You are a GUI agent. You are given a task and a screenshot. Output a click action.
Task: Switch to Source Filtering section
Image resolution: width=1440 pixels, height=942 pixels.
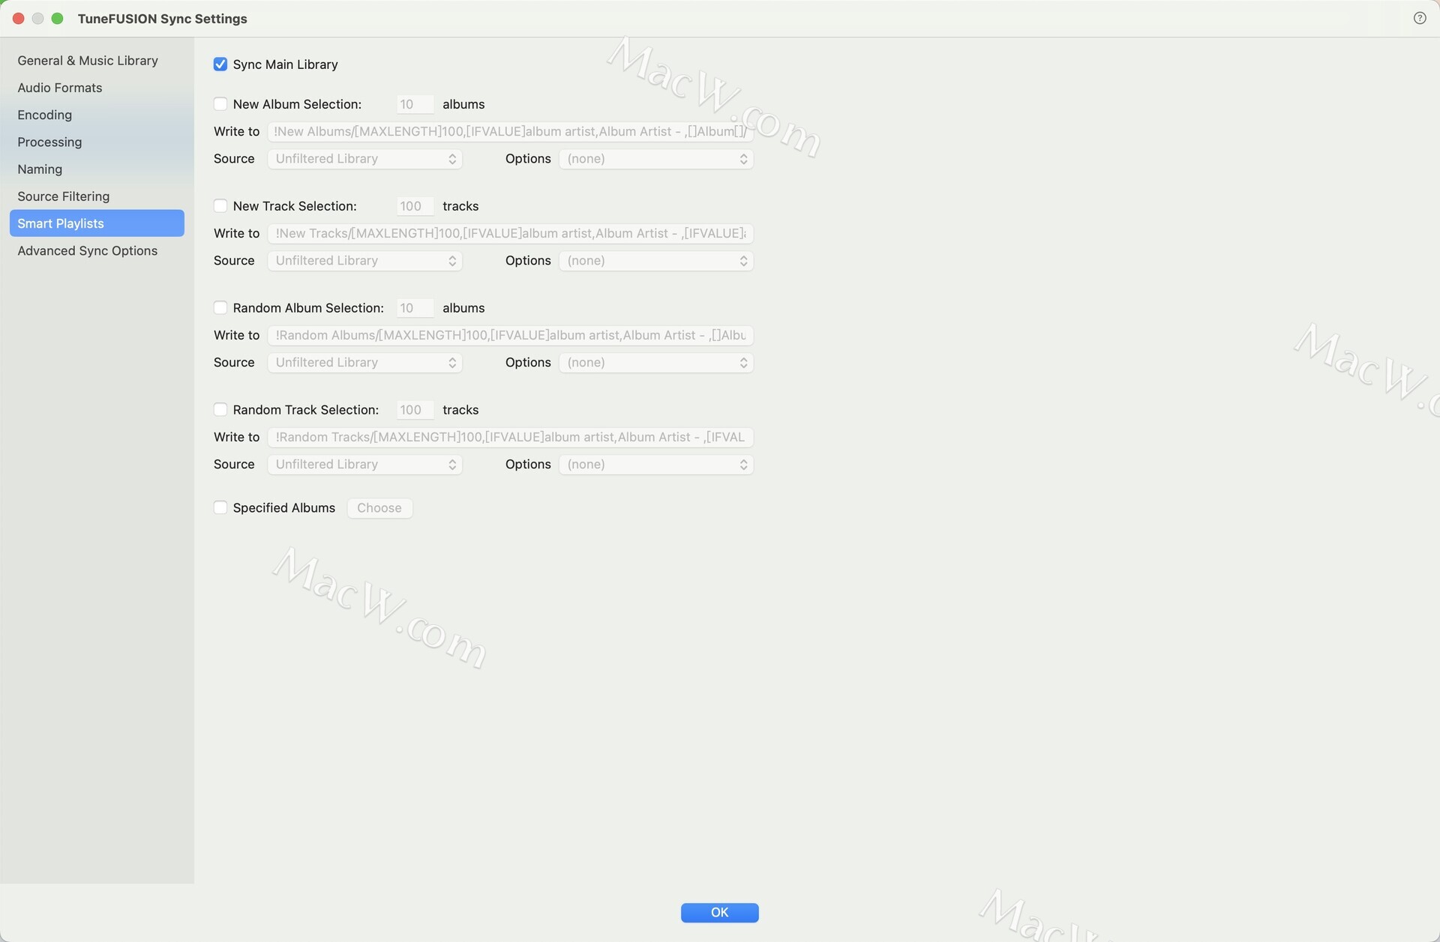point(97,196)
